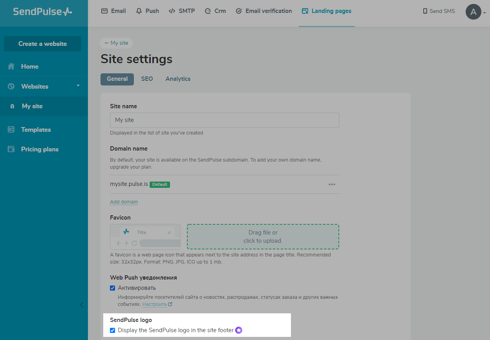This screenshot has width=490, height=340.
Task: Click the Site name input field
Action: [224, 120]
